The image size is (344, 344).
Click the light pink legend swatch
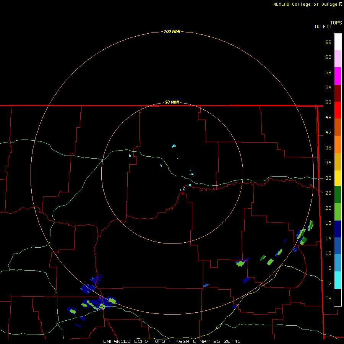click(x=338, y=58)
